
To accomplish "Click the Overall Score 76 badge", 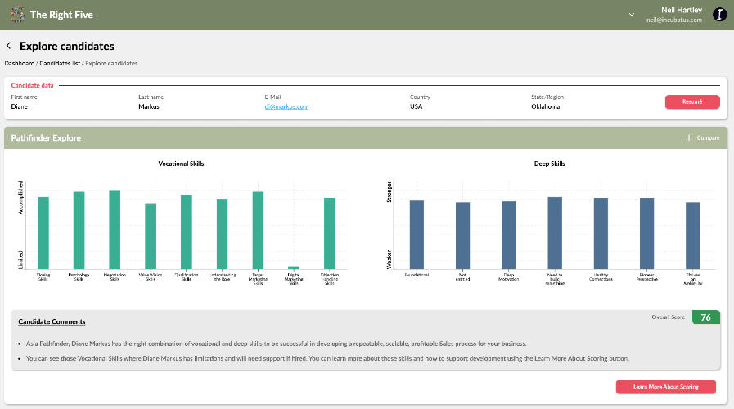I will (x=705, y=317).
